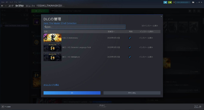Sort by added date column header
The height and width of the screenshot is (110, 204).
click(111, 32)
